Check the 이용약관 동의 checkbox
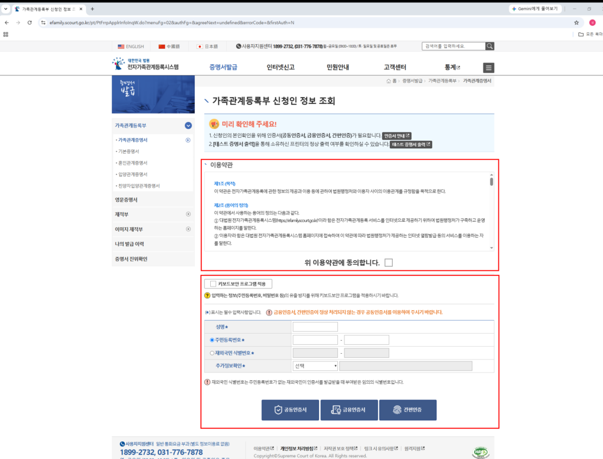This screenshot has width=603, height=459. coord(389,262)
